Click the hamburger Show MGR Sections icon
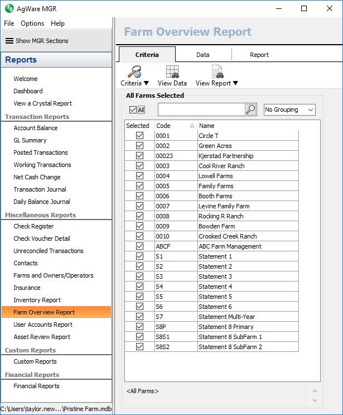The width and height of the screenshot is (343, 415). [9, 41]
